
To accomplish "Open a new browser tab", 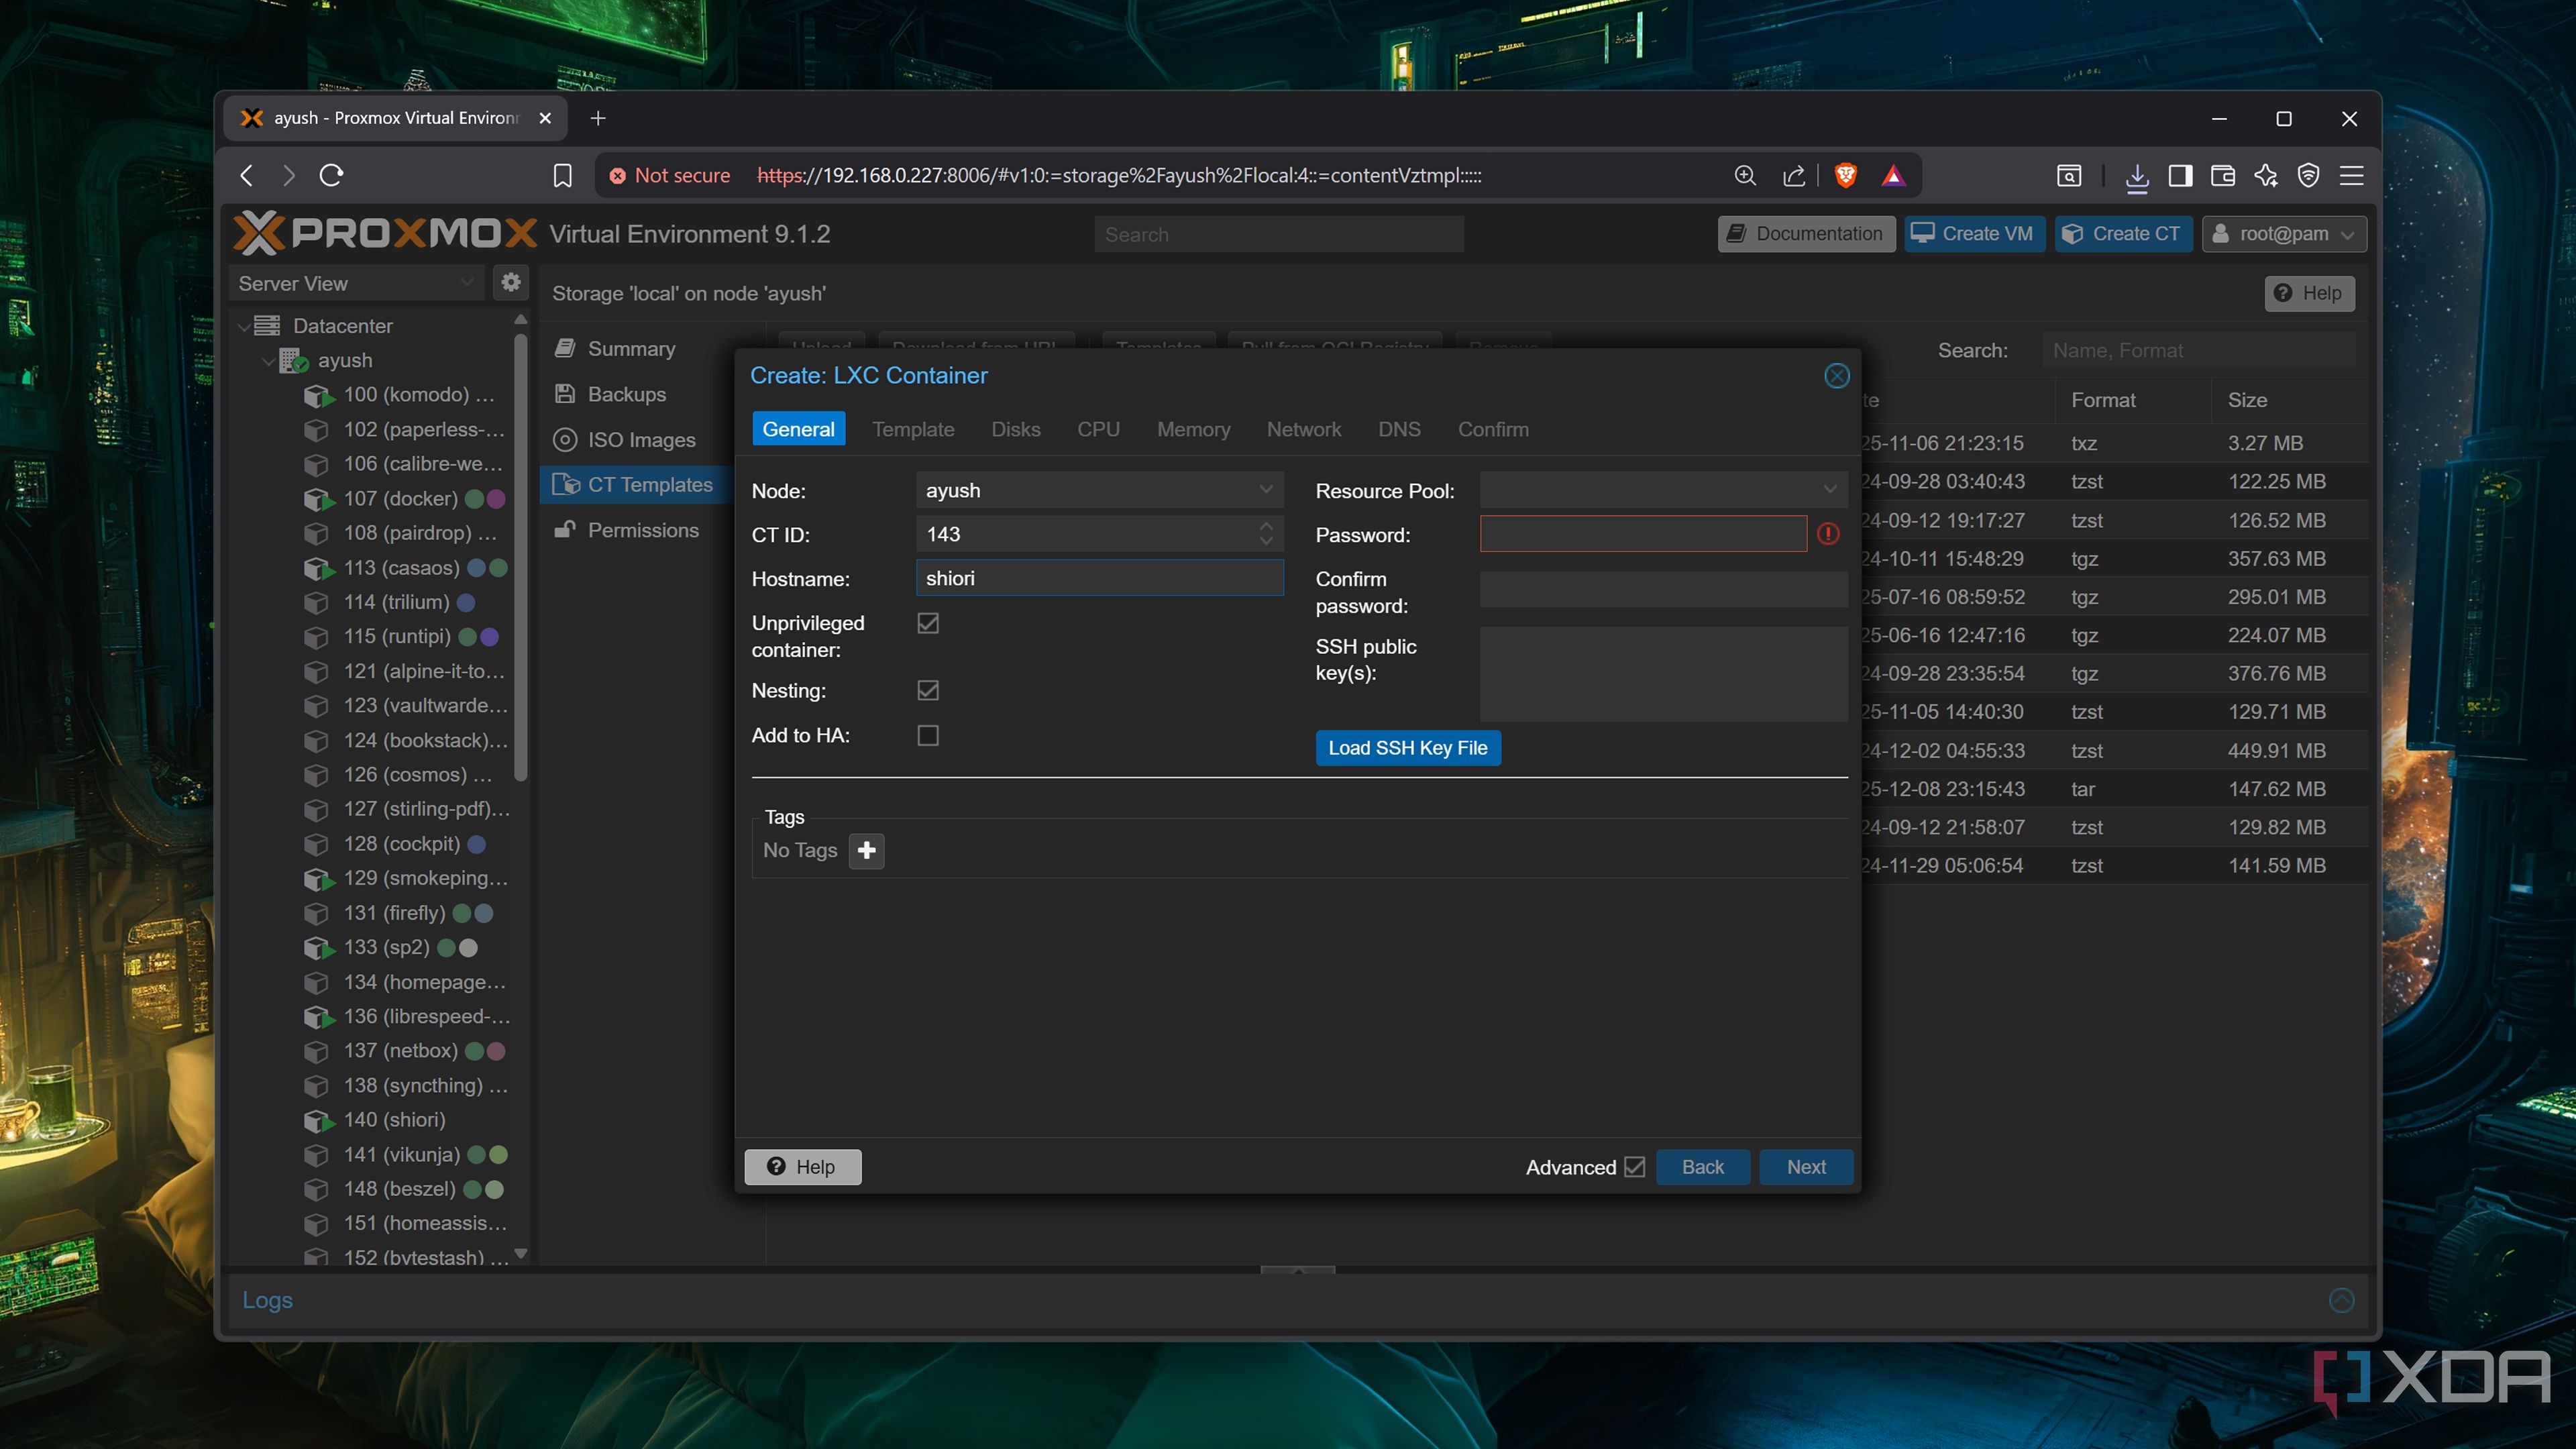I will pyautogui.click(x=598, y=119).
